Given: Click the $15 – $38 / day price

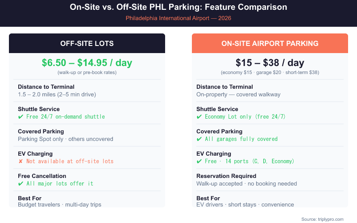Looking at the screenshot, I should click(270, 63).
